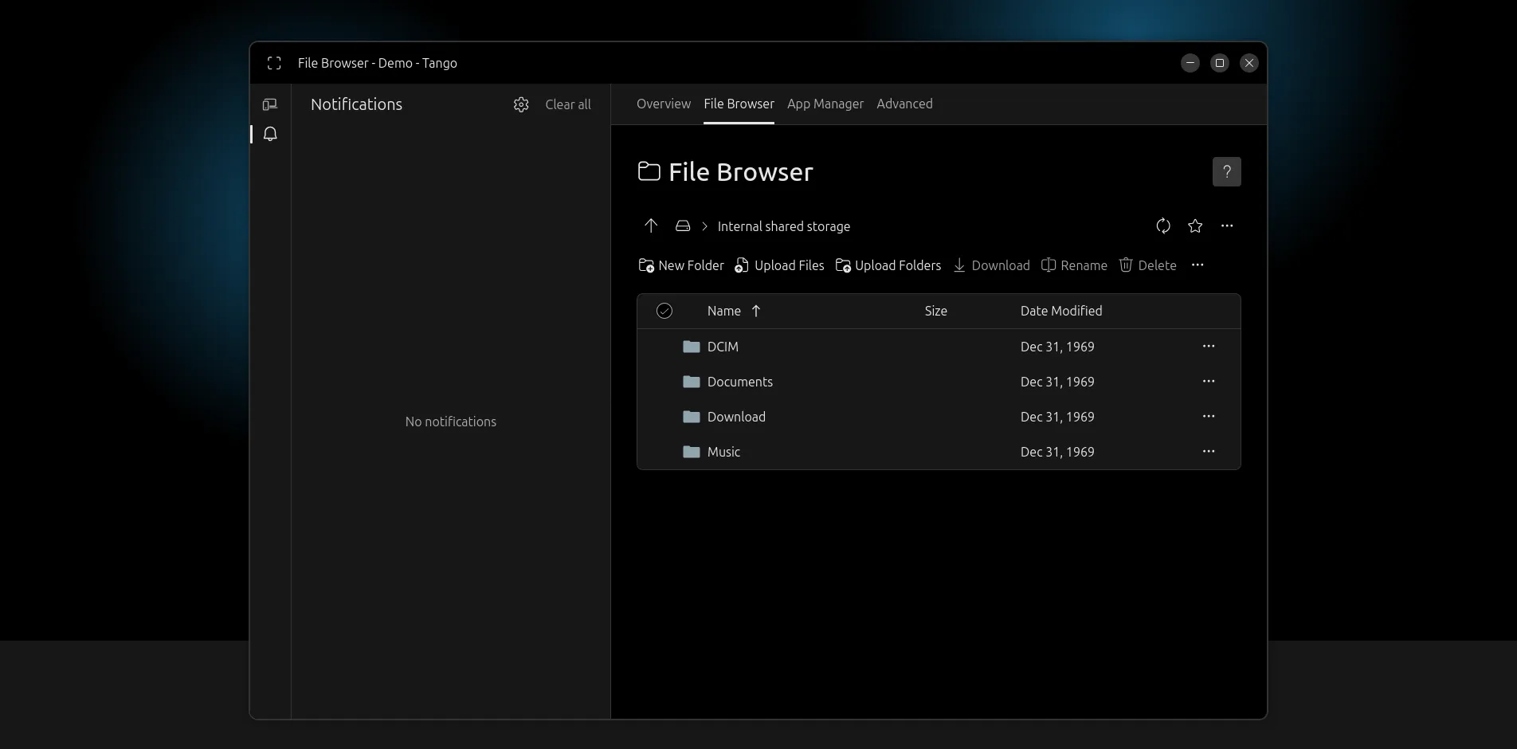Viewport: 1517px width, 749px height.
Task: Refresh the current directory view
Action: pos(1162,225)
